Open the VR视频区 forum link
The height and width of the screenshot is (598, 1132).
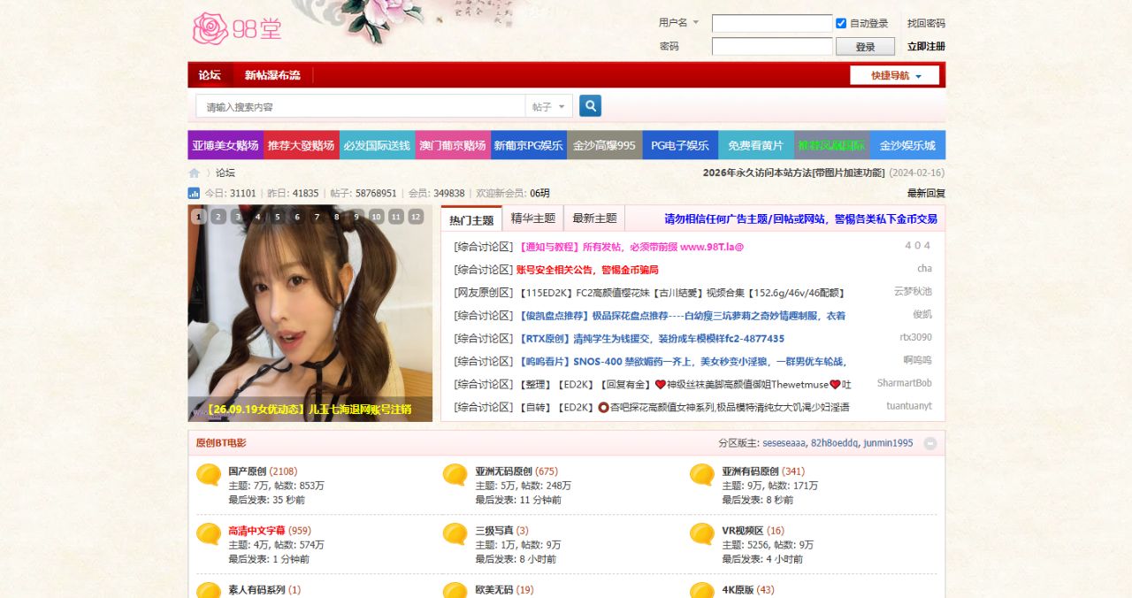coord(743,531)
